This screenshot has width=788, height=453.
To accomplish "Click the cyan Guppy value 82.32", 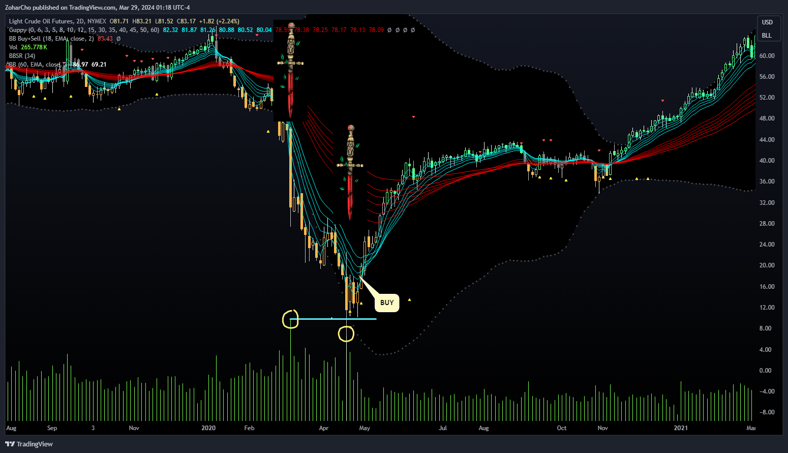I will coord(171,30).
